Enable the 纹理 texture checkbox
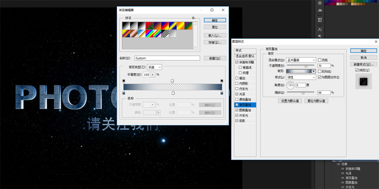Image resolution: width=379 pixels, height=189 pixels. click(x=240, y=73)
